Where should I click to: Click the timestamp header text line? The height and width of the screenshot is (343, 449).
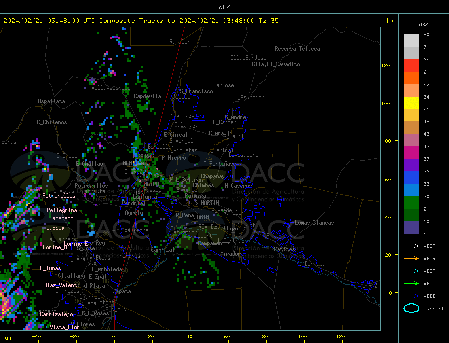click(141, 21)
